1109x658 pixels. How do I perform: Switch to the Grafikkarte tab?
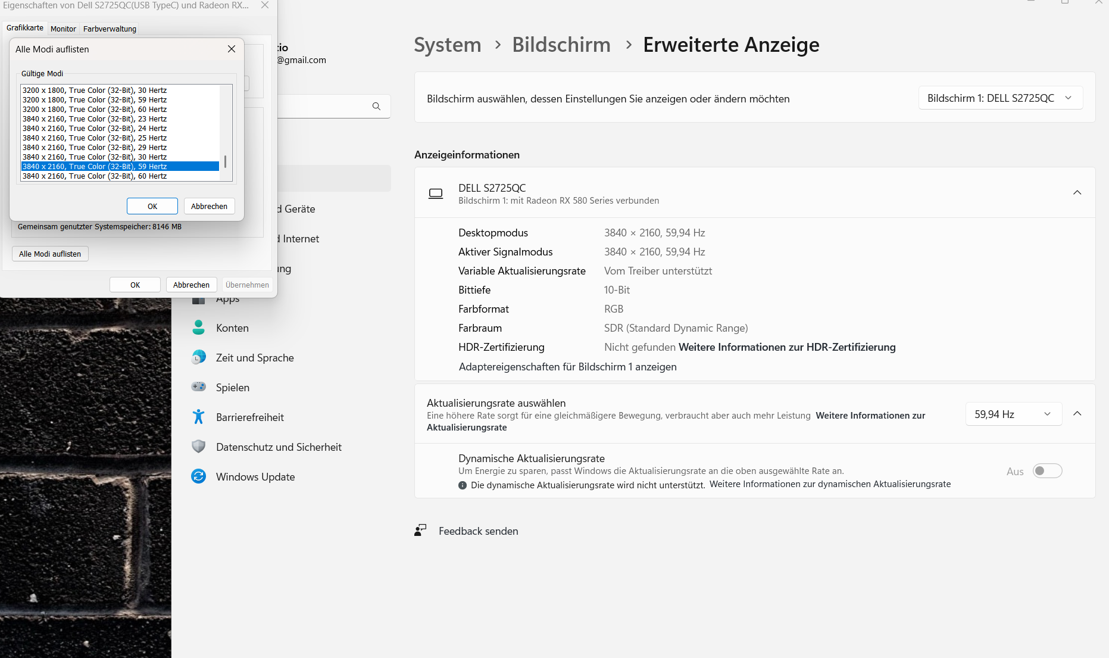click(x=25, y=28)
